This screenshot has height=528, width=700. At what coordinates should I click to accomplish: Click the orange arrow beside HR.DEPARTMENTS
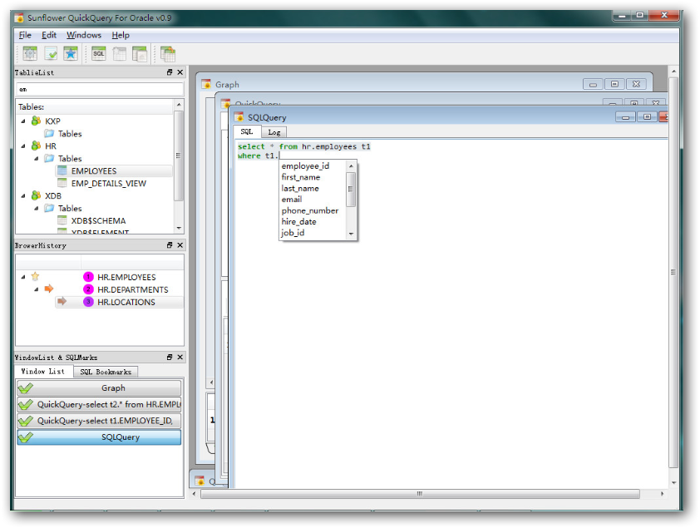click(x=49, y=289)
